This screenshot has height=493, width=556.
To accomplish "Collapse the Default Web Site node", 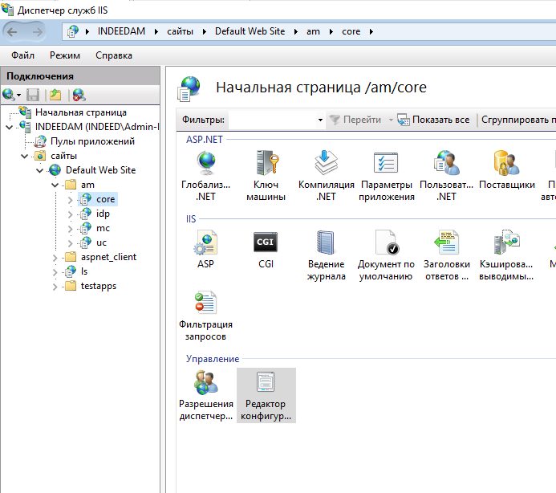I will click(x=39, y=170).
